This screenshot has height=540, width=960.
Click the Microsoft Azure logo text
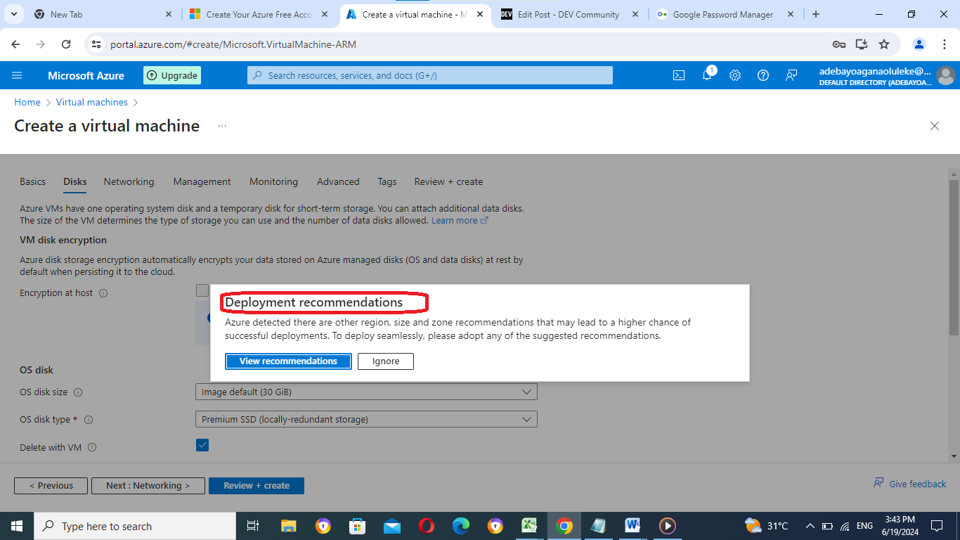[86, 75]
